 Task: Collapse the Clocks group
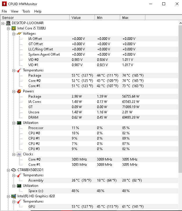pyautogui.click(x=14, y=155)
